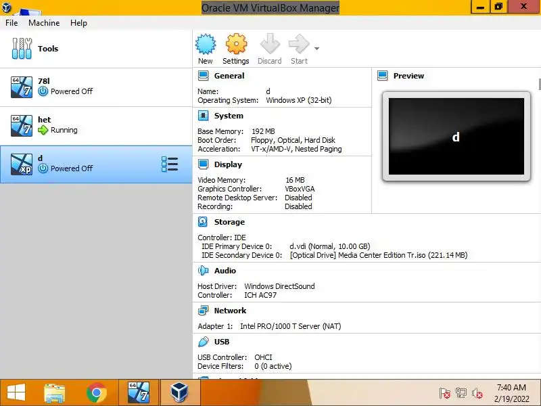
Task: Click the Network section header
Action: click(x=230, y=311)
